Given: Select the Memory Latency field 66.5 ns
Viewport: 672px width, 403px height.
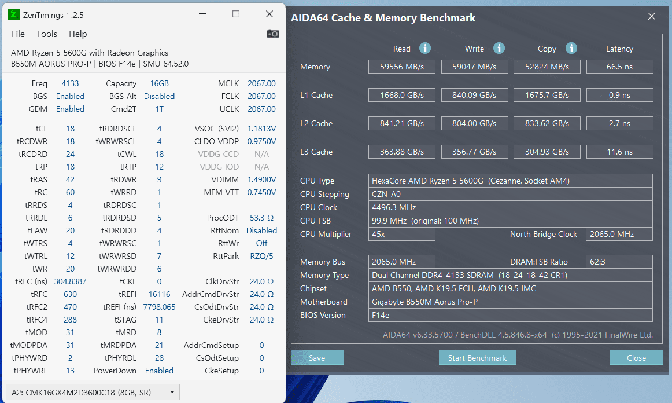Looking at the screenshot, I should click(620, 67).
